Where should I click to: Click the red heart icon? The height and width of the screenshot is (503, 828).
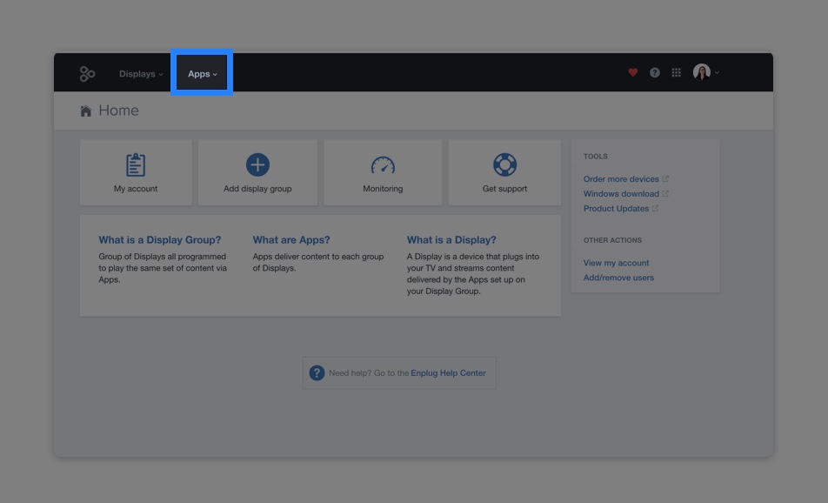pos(632,72)
